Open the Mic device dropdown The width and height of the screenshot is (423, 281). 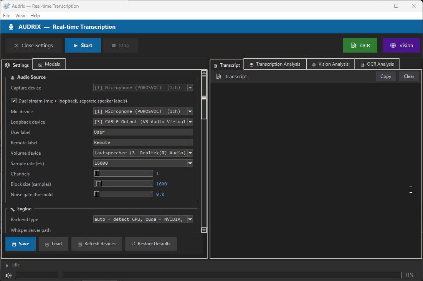(x=190, y=111)
